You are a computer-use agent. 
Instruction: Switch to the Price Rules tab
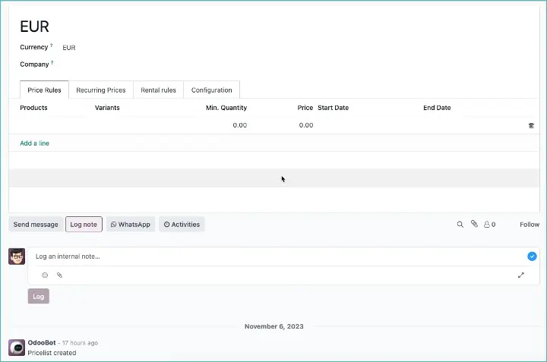[x=44, y=90]
